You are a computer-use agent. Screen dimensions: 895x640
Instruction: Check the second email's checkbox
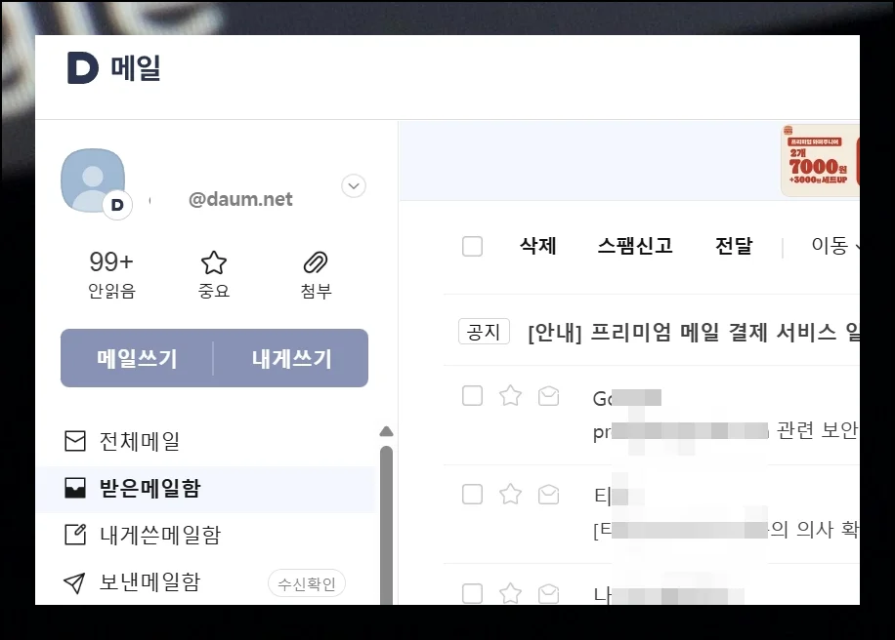[x=472, y=494]
